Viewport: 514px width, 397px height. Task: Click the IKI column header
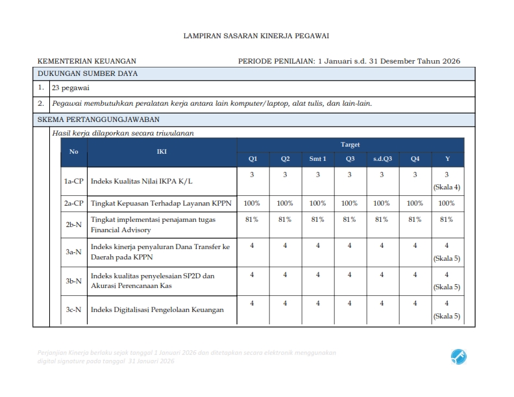tap(162, 152)
